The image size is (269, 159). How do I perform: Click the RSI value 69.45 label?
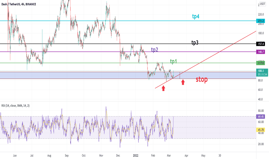click(261, 117)
